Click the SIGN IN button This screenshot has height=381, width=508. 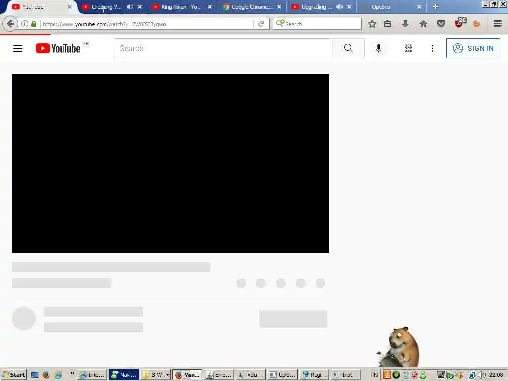click(473, 48)
